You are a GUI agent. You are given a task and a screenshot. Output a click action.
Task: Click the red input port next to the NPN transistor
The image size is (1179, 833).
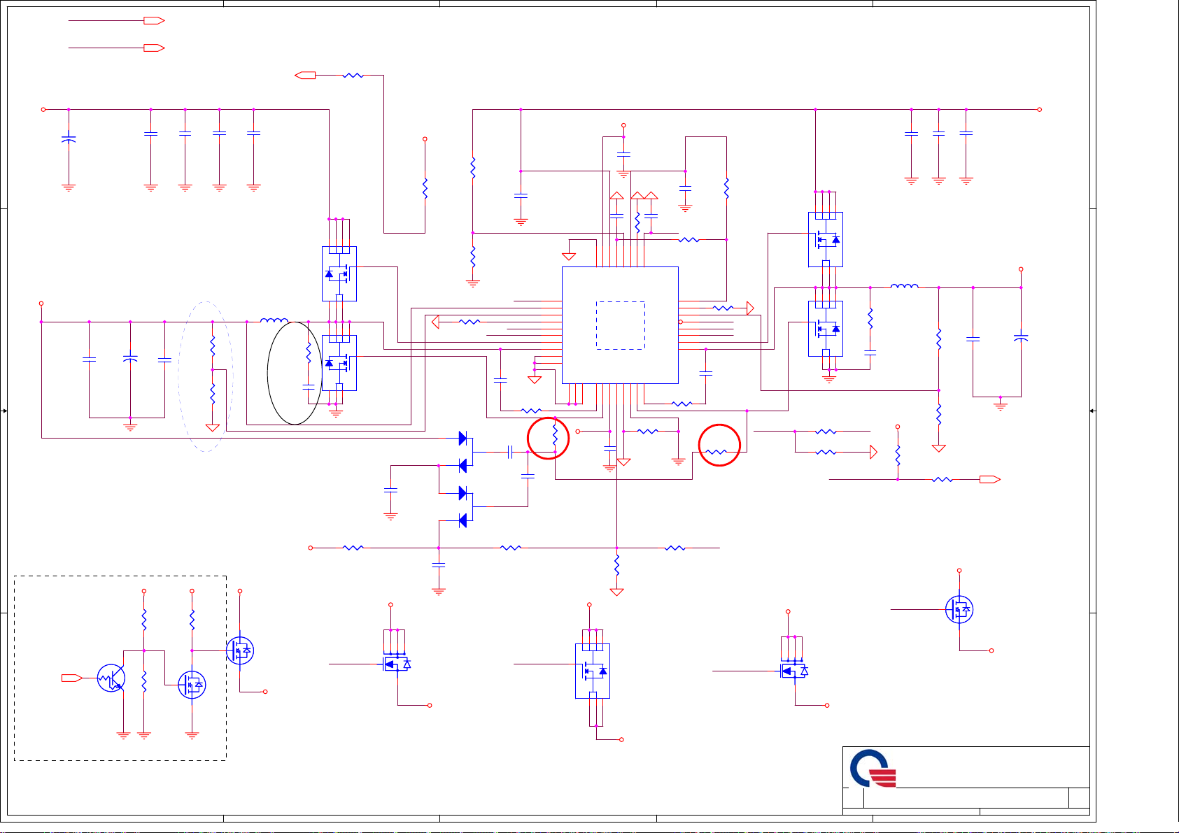tap(72, 678)
